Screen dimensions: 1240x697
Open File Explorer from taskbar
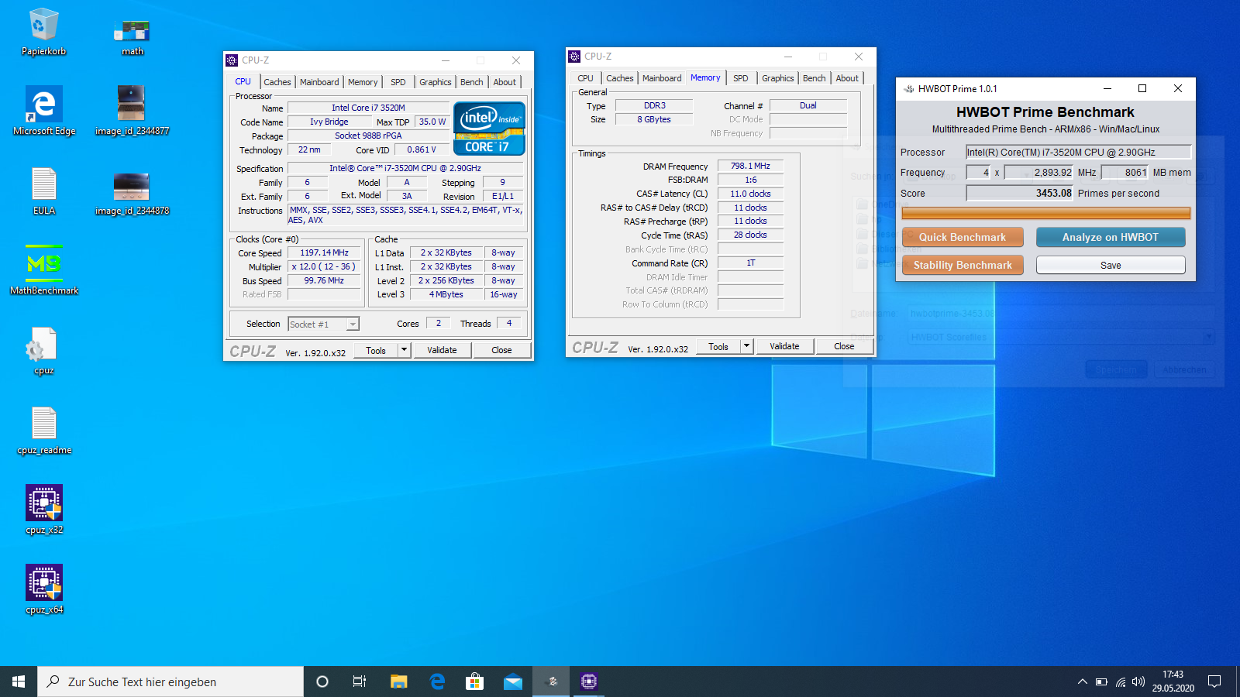[x=398, y=682]
